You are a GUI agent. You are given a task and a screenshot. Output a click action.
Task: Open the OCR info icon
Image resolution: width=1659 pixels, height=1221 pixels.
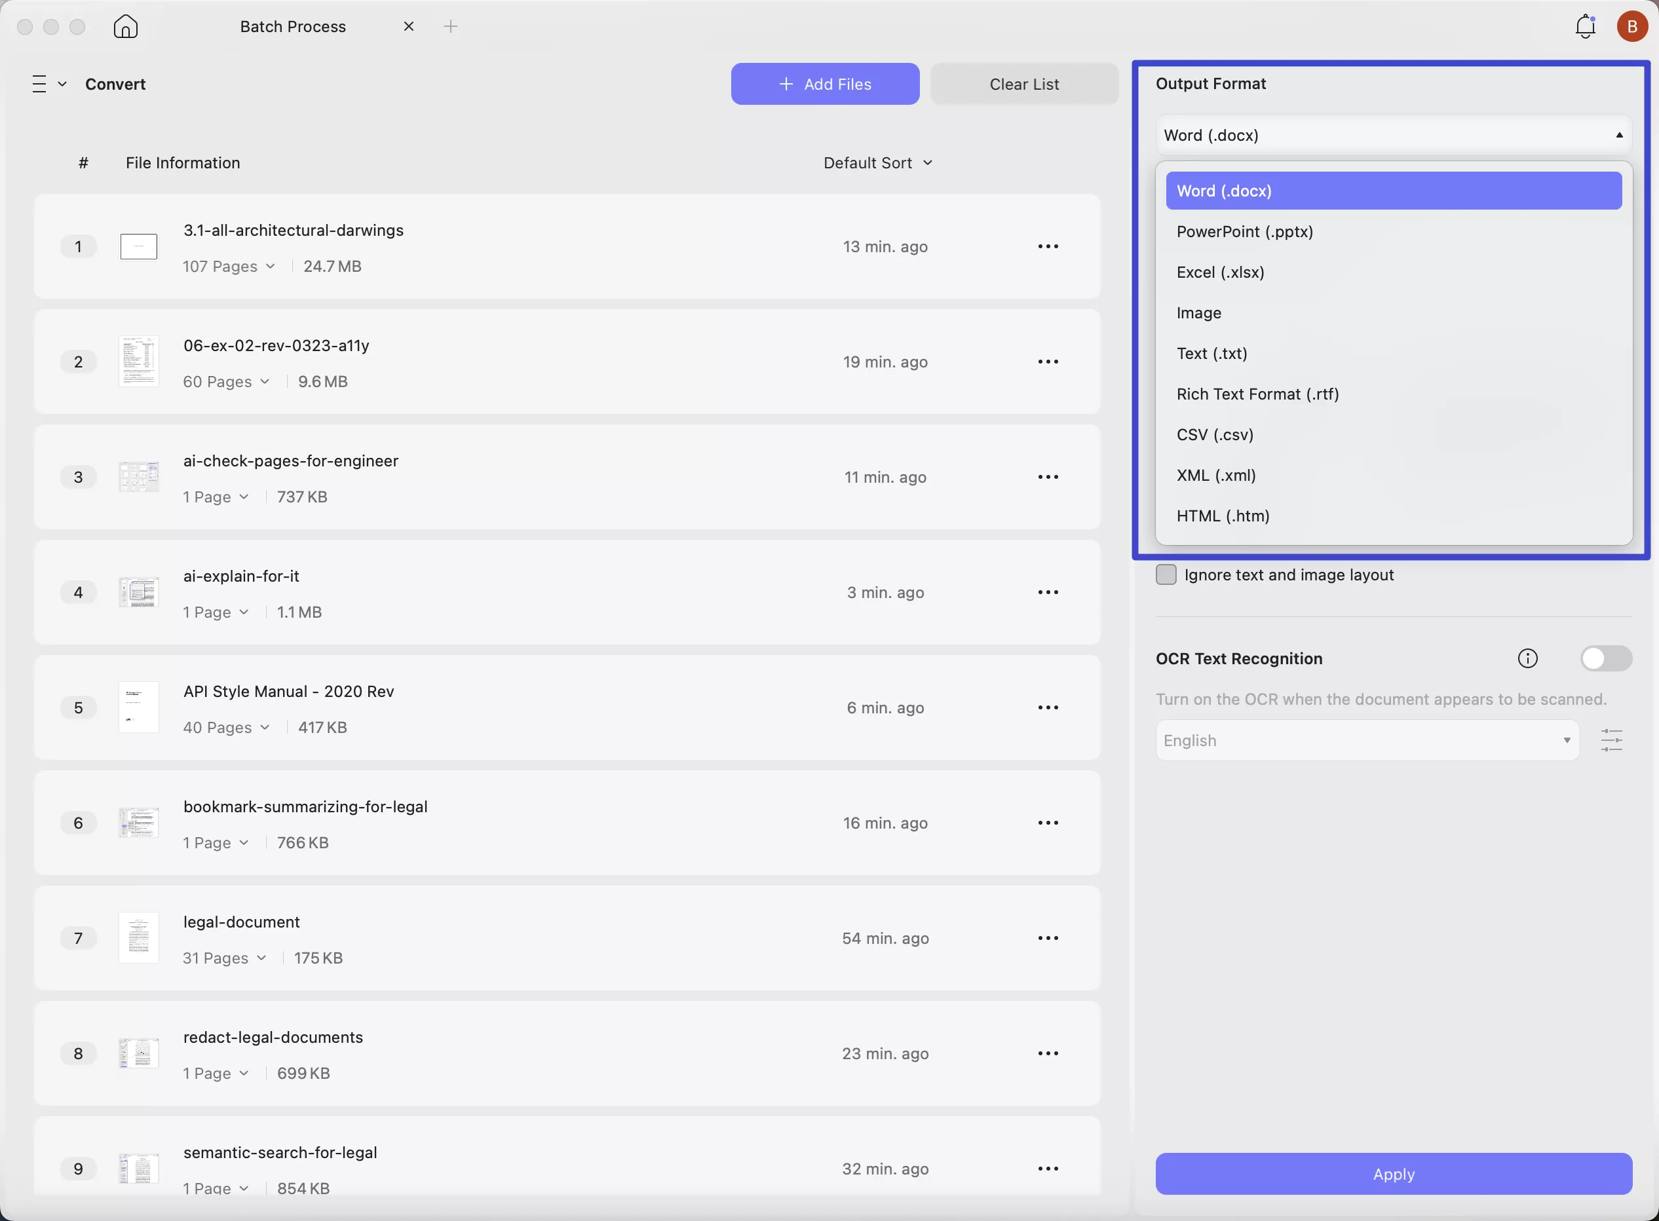(1527, 658)
